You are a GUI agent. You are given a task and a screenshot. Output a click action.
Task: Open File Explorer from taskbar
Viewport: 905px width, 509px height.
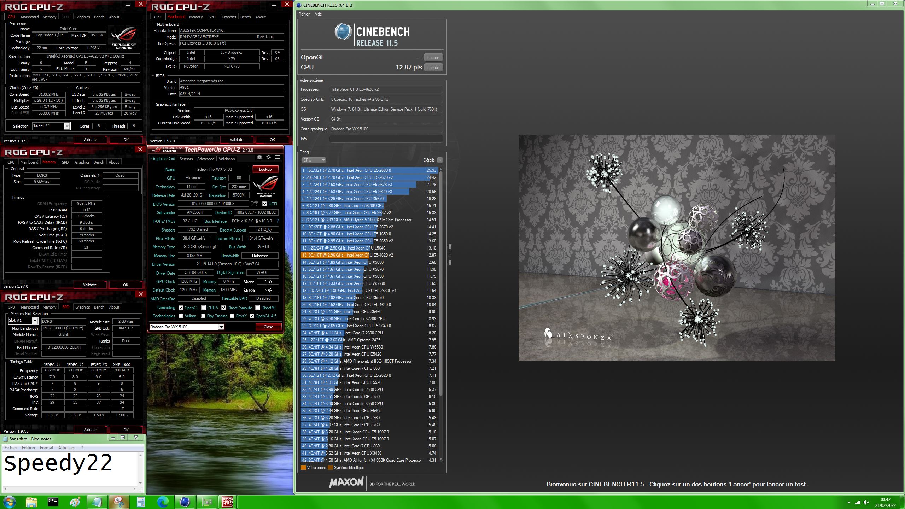tap(31, 502)
